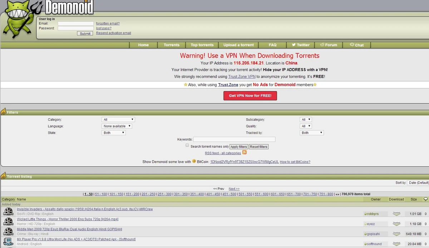The image size is (429, 248).
Task: Enable Search torrent names only checkbox
Action: click(x=187, y=145)
